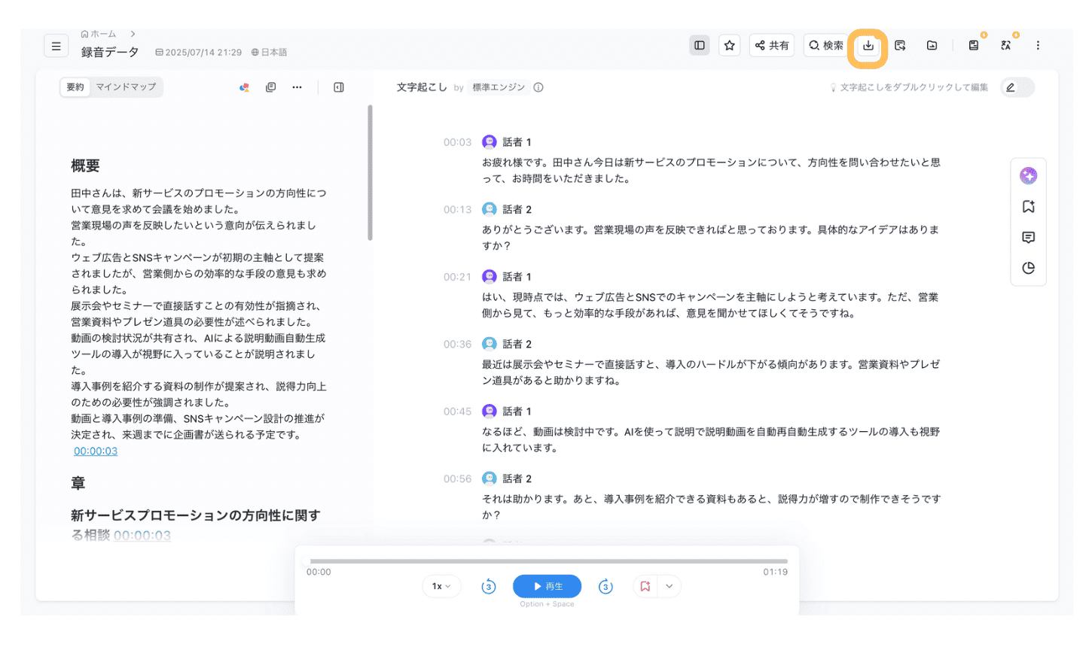
Task: Click the 01:19 total duration label
Action: (775, 573)
